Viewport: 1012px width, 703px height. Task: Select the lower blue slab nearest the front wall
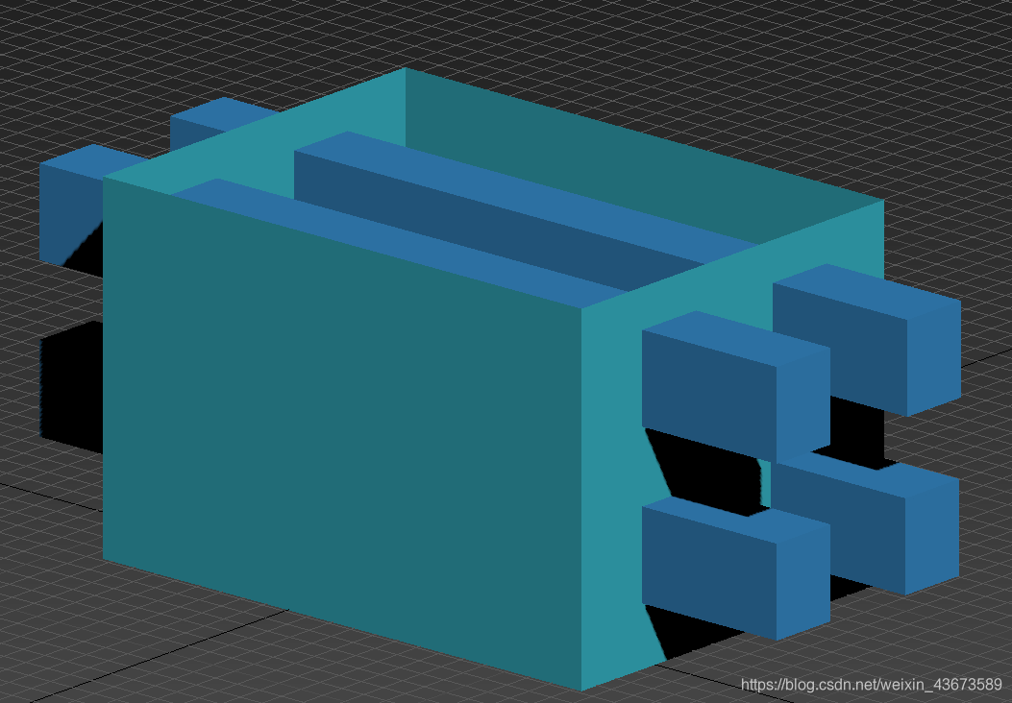[400, 242]
